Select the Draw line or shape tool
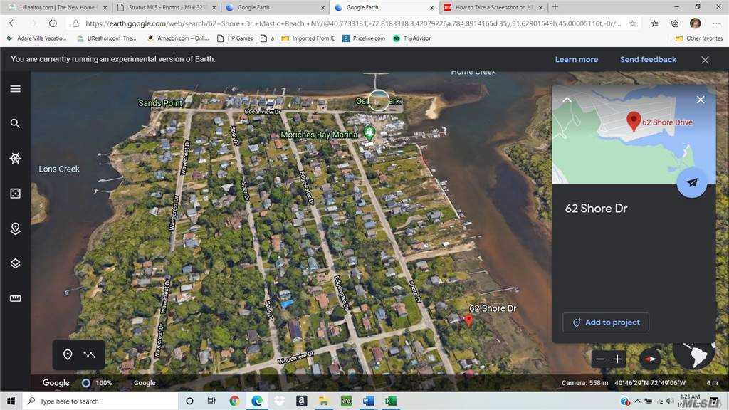The width and height of the screenshot is (729, 410). click(90, 354)
